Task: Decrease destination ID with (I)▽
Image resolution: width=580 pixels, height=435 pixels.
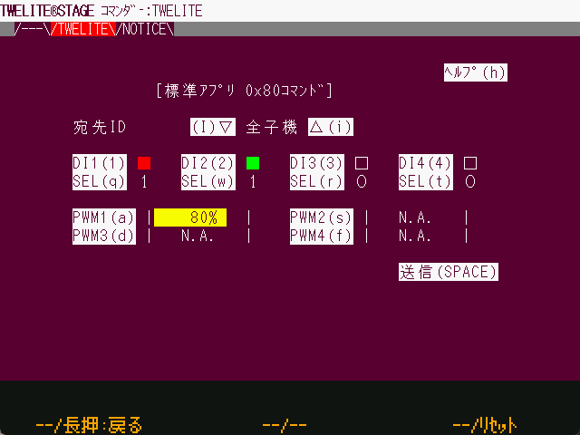Action: tap(212, 127)
